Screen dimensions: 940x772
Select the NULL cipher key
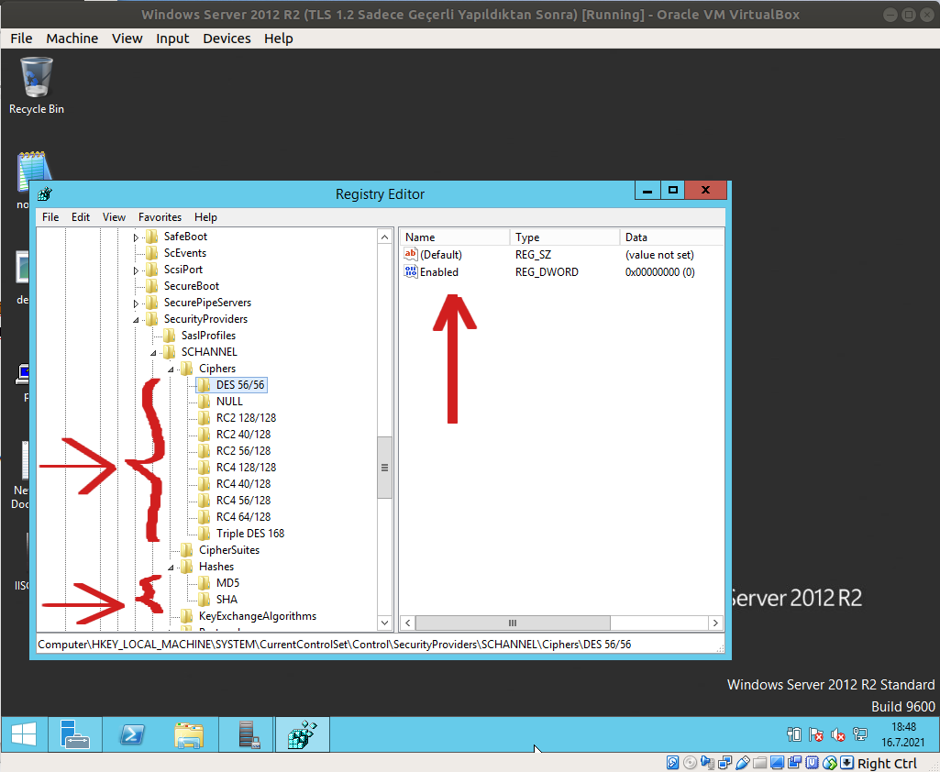(x=229, y=402)
